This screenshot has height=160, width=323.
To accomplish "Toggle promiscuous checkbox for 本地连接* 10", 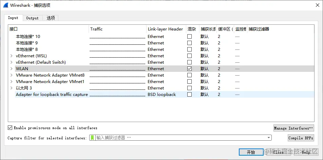I will click(190, 37).
